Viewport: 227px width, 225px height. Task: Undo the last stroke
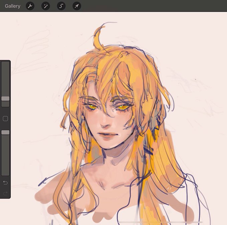click(x=5, y=182)
